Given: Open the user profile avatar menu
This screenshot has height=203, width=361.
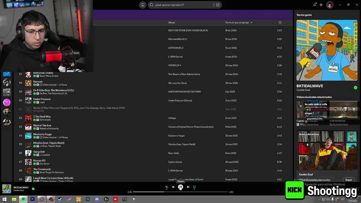Looking at the screenshot, I should (x=330, y=5).
